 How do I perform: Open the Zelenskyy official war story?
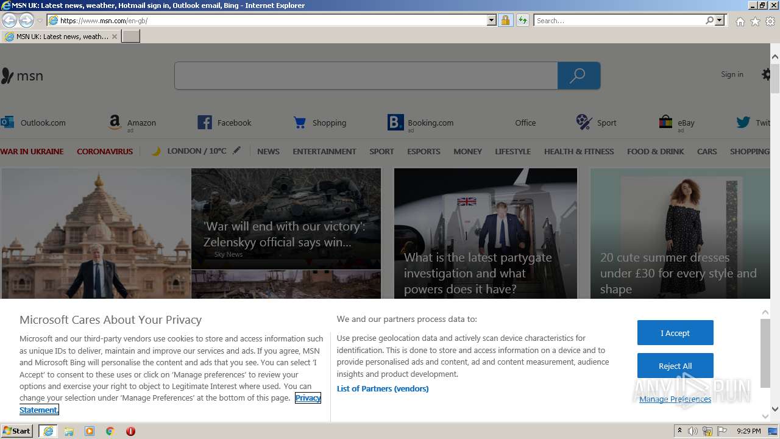point(286,219)
